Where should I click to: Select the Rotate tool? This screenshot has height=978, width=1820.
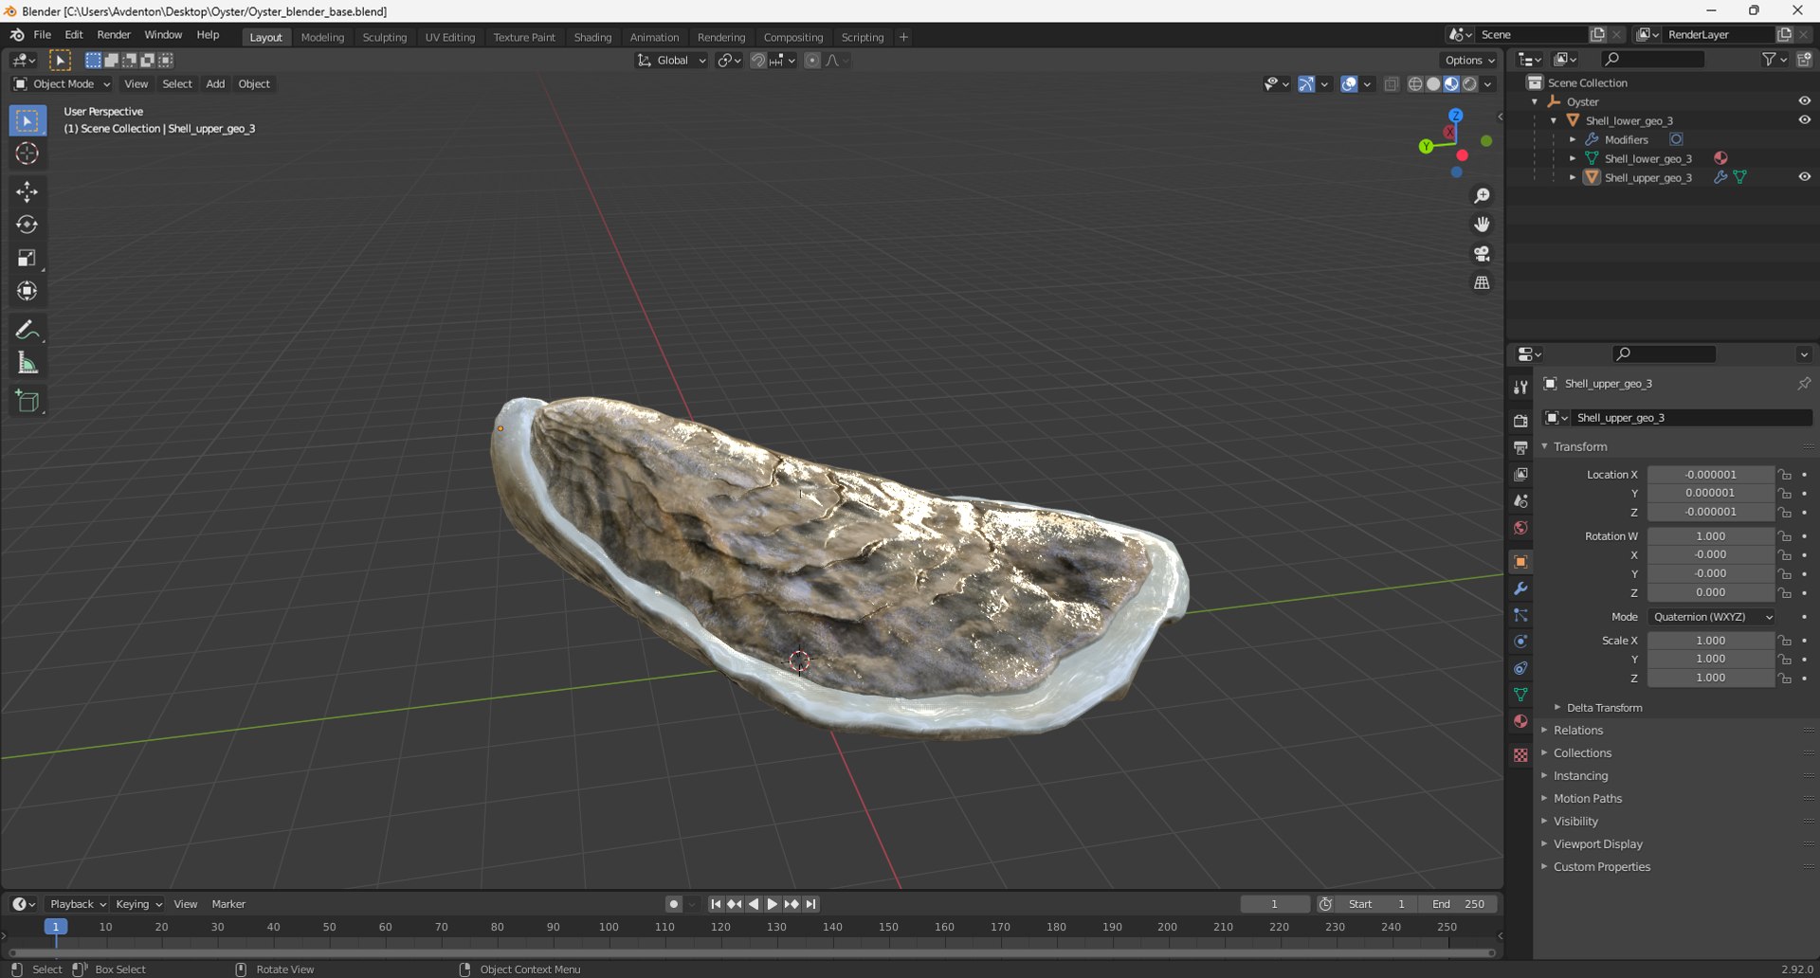(27, 225)
